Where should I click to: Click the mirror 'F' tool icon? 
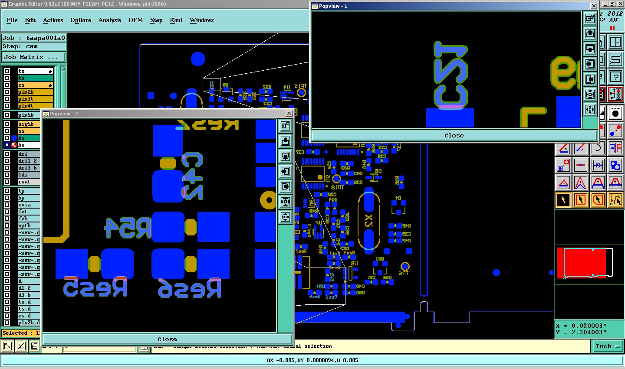tap(615, 148)
